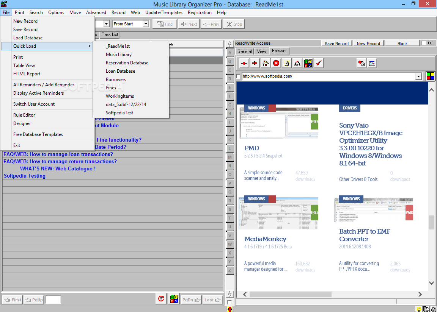437x312 pixels.
Task: Expand the From Start dropdown
Action: 146,24
